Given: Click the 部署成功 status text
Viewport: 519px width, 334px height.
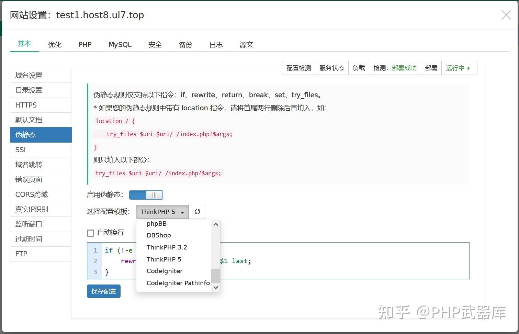Looking at the screenshot, I should [404, 68].
